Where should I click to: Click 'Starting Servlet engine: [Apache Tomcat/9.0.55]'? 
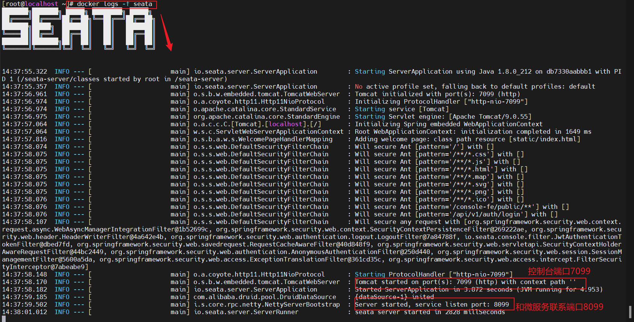443,116
